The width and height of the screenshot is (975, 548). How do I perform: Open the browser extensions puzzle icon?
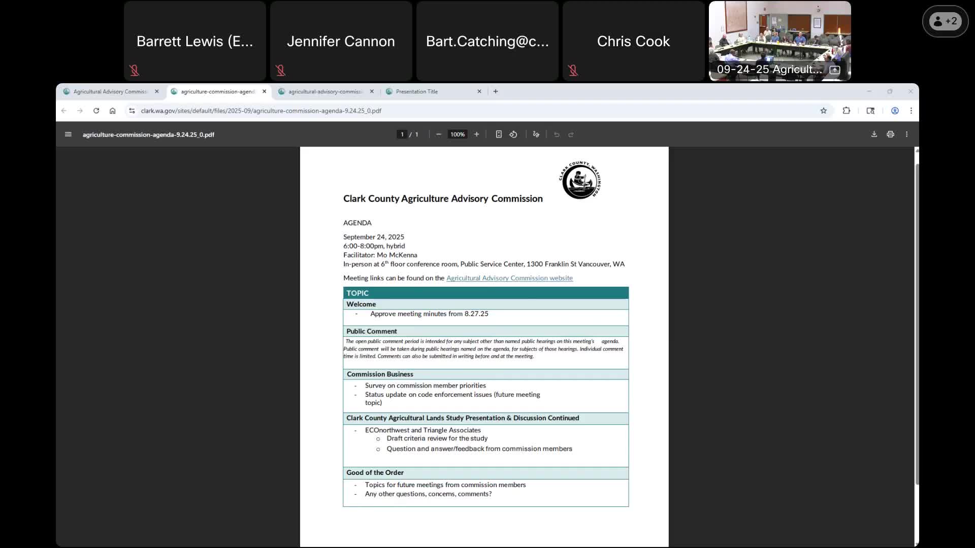click(x=846, y=111)
